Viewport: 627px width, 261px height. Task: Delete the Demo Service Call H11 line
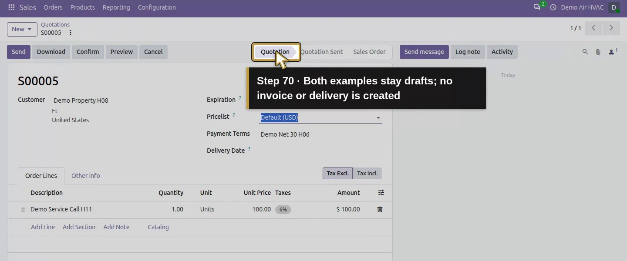(380, 209)
